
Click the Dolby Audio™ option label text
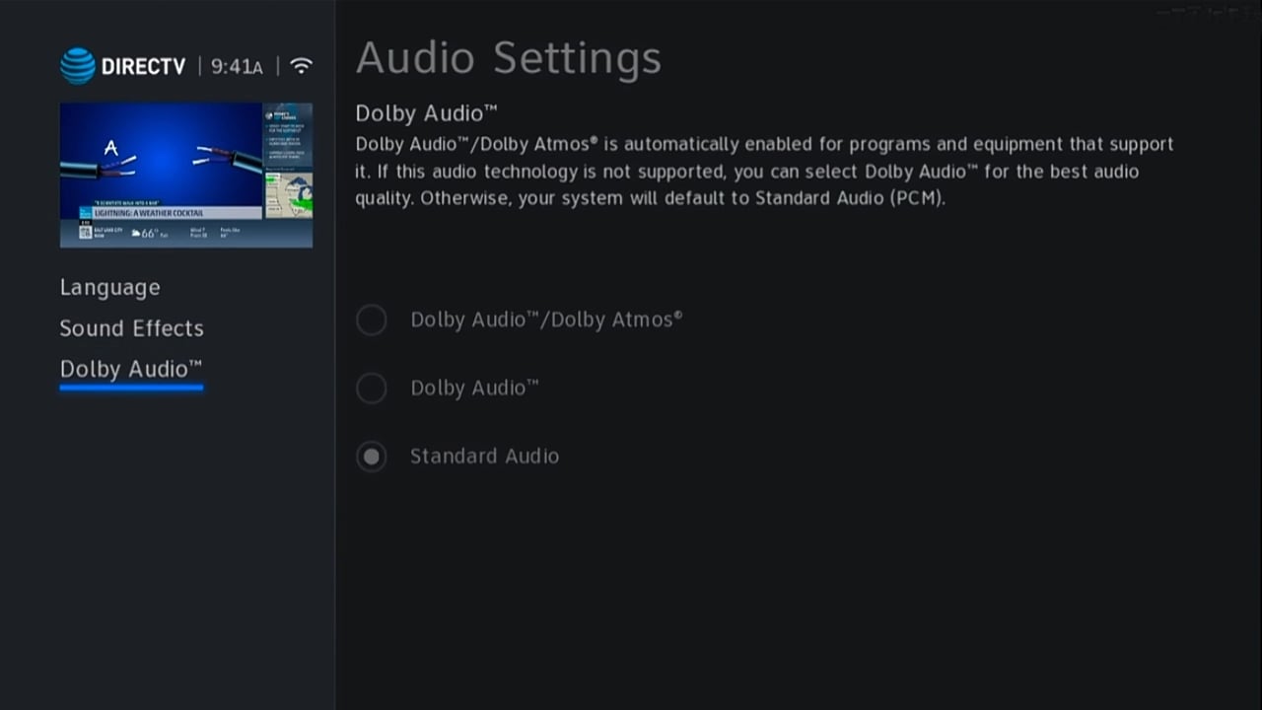pos(474,388)
